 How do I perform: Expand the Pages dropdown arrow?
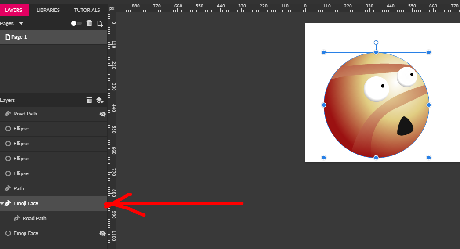coord(21,23)
